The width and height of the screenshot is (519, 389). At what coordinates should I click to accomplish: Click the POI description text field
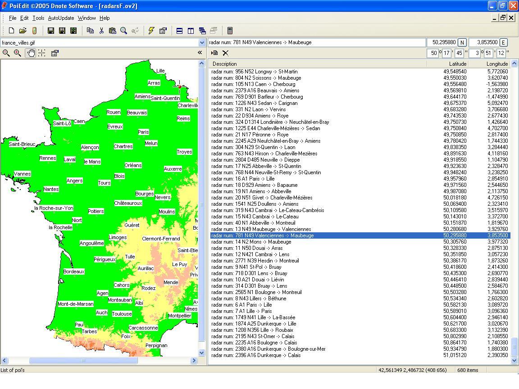(316, 42)
